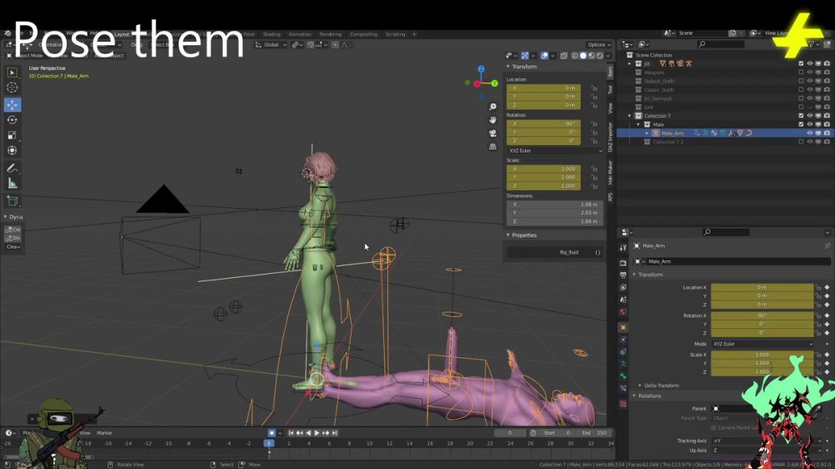The width and height of the screenshot is (835, 469).
Task: Hide Male_Arm in viewport via eye icon
Action: (x=810, y=133)
